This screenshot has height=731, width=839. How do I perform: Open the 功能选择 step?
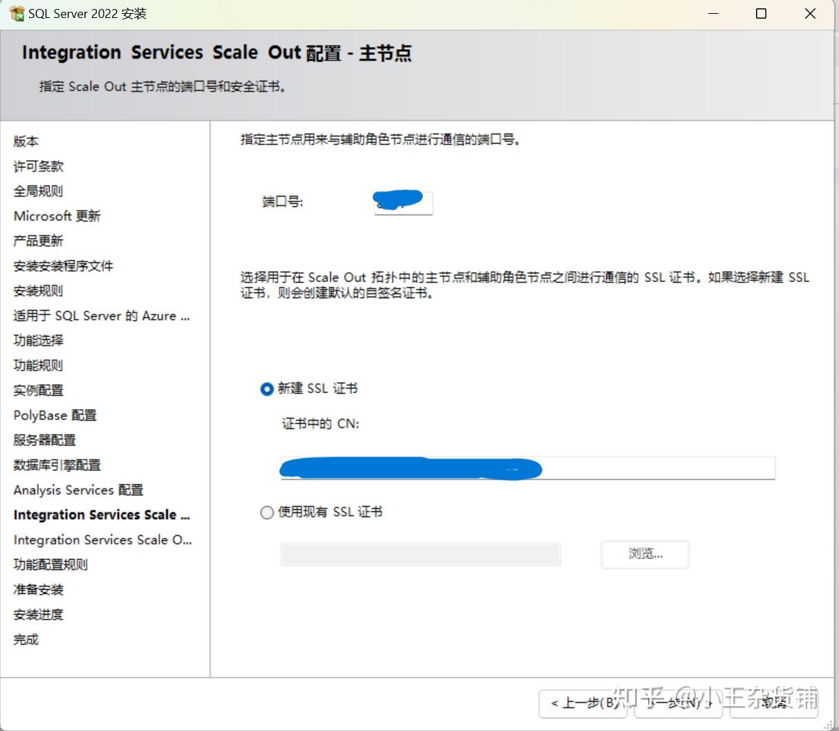38,340
